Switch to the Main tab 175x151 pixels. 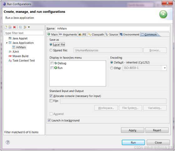tap(52, 34)
